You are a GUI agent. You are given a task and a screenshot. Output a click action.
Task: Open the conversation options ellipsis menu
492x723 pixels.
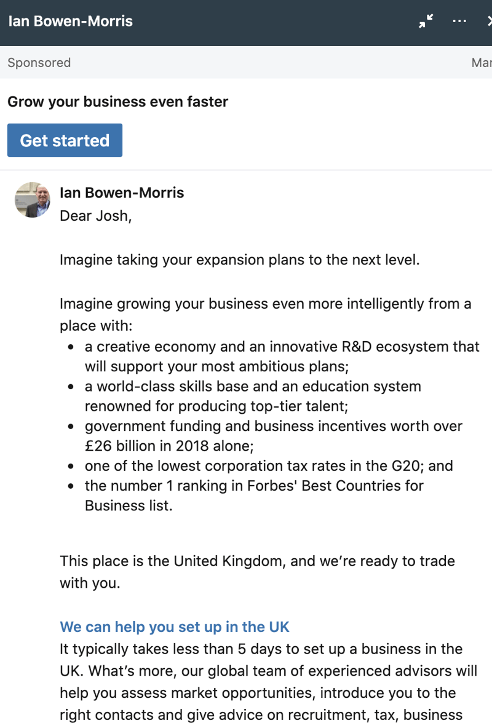pyautogui.click(x=459, y=21)
